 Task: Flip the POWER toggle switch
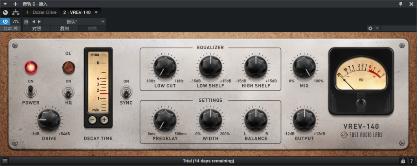[31, 92]
